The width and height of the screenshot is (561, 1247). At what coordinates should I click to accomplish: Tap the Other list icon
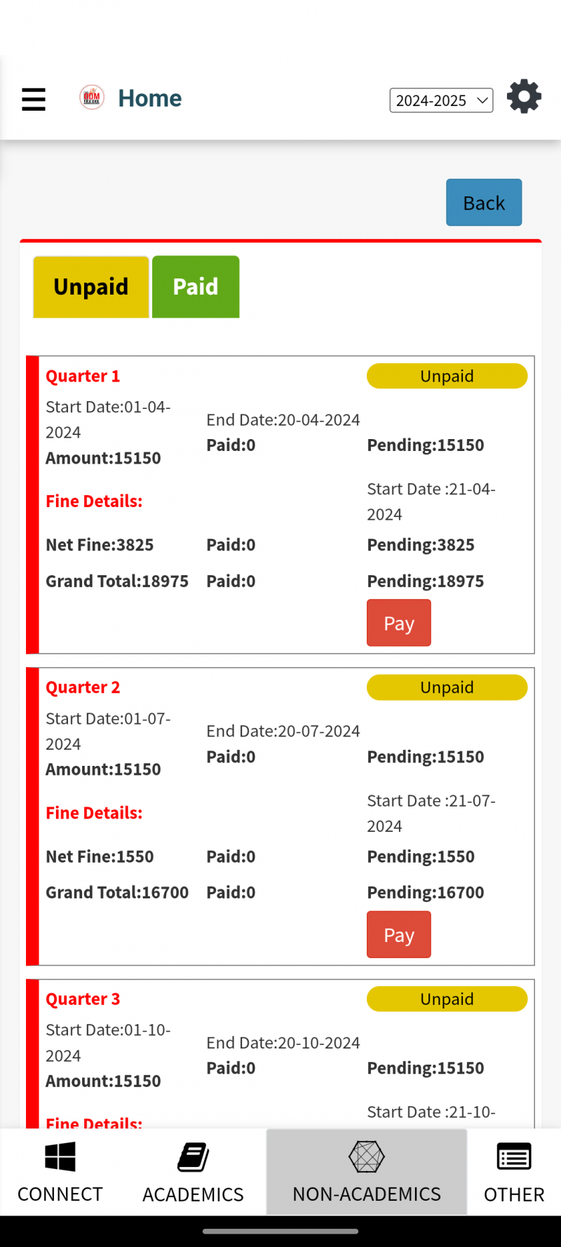pyautogui.click(x=514, y=1157)
